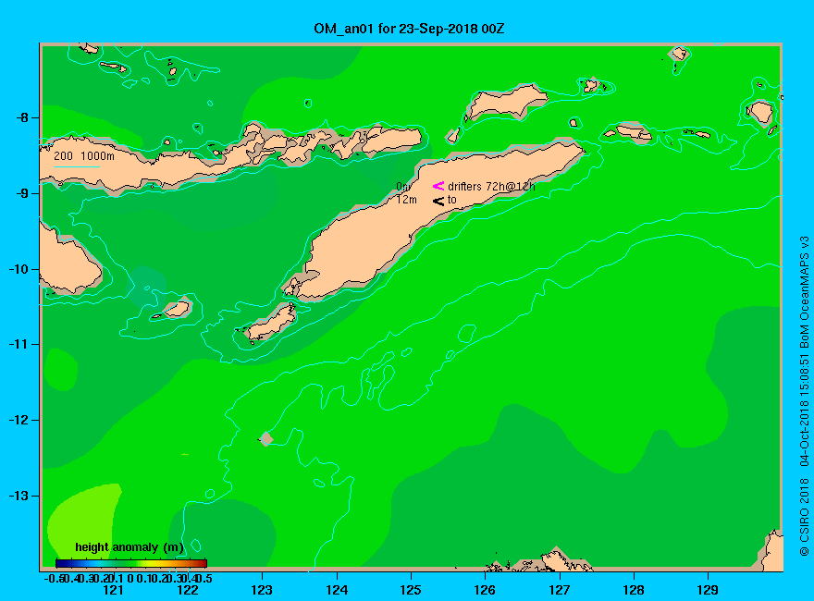The height and width of the screenshot is (601, 814).
Task: Click the black arrow marker beside 'to'
Action: point(438,201)
